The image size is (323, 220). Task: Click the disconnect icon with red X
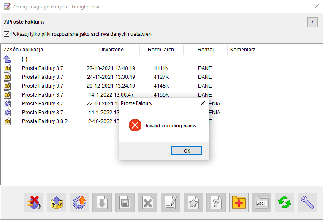pos(34,202)
